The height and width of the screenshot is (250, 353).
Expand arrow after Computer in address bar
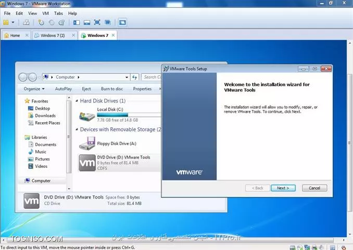pyautogui.click(x=79, y=77)
